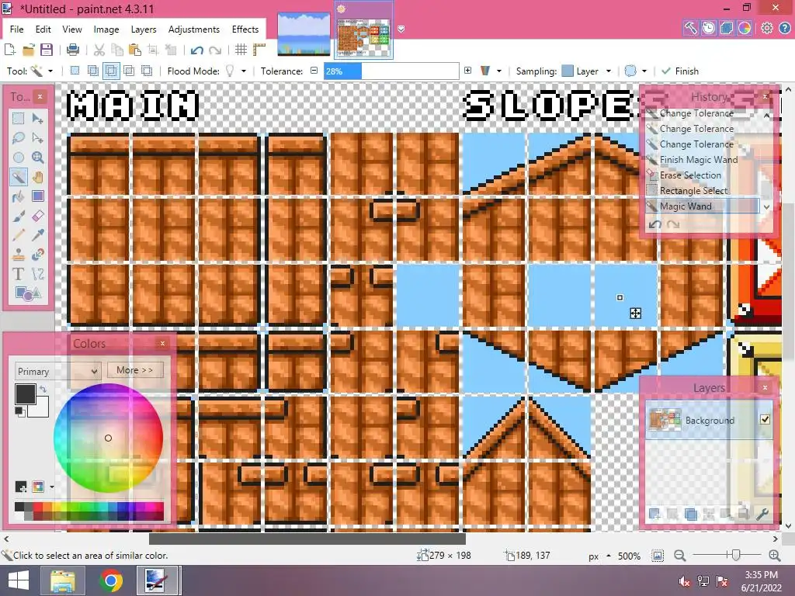Toggle the Layers window button
Image resolution: width=795 pixels, height=596 pixels.
(727, 28)
